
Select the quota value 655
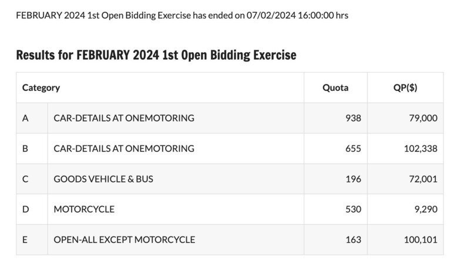tap(353, 148)
